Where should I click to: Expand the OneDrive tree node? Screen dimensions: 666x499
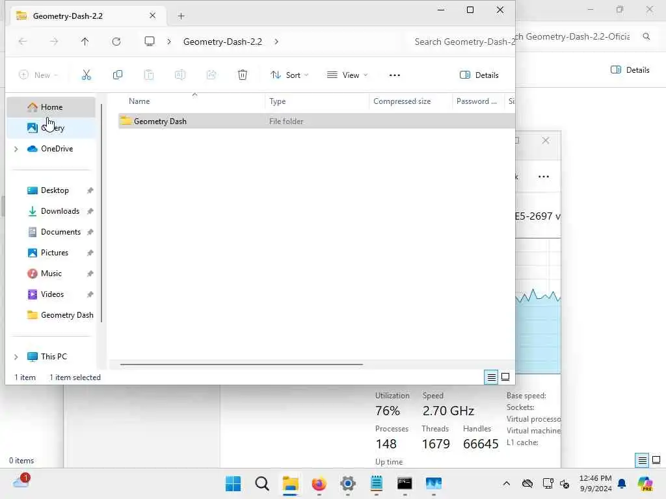pyautogui.click(x=16, y=149)
